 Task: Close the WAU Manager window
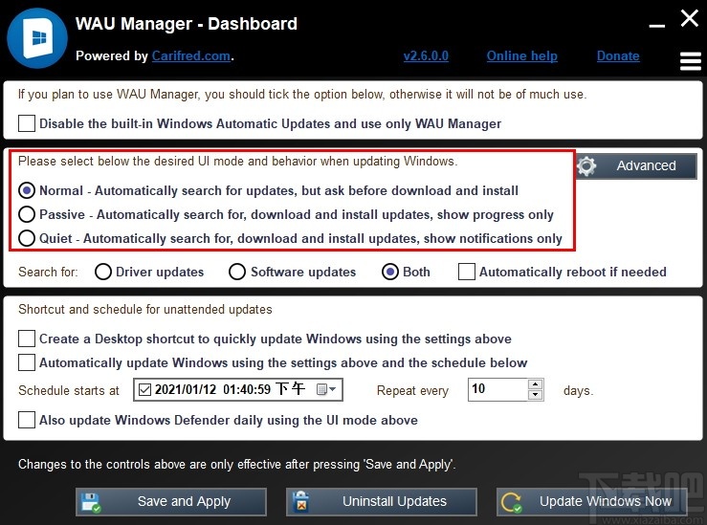(x=690, y=18)
